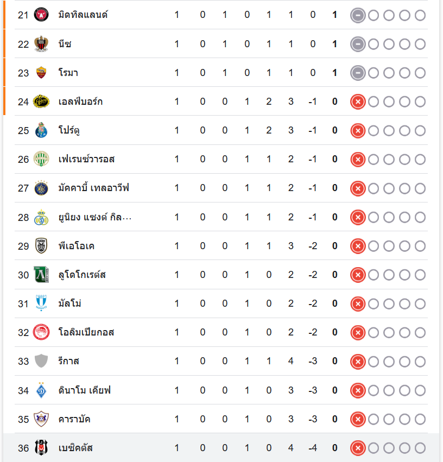Open the มัลโม่ team link
Viewport: 443px width, 462px height.
point(70,303)
